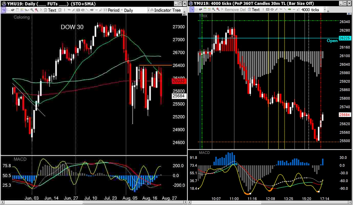This screenshot has width=353, height=205.
Task: Open the data table icon in 4000 ticks chart
Action: click(205, 10)
